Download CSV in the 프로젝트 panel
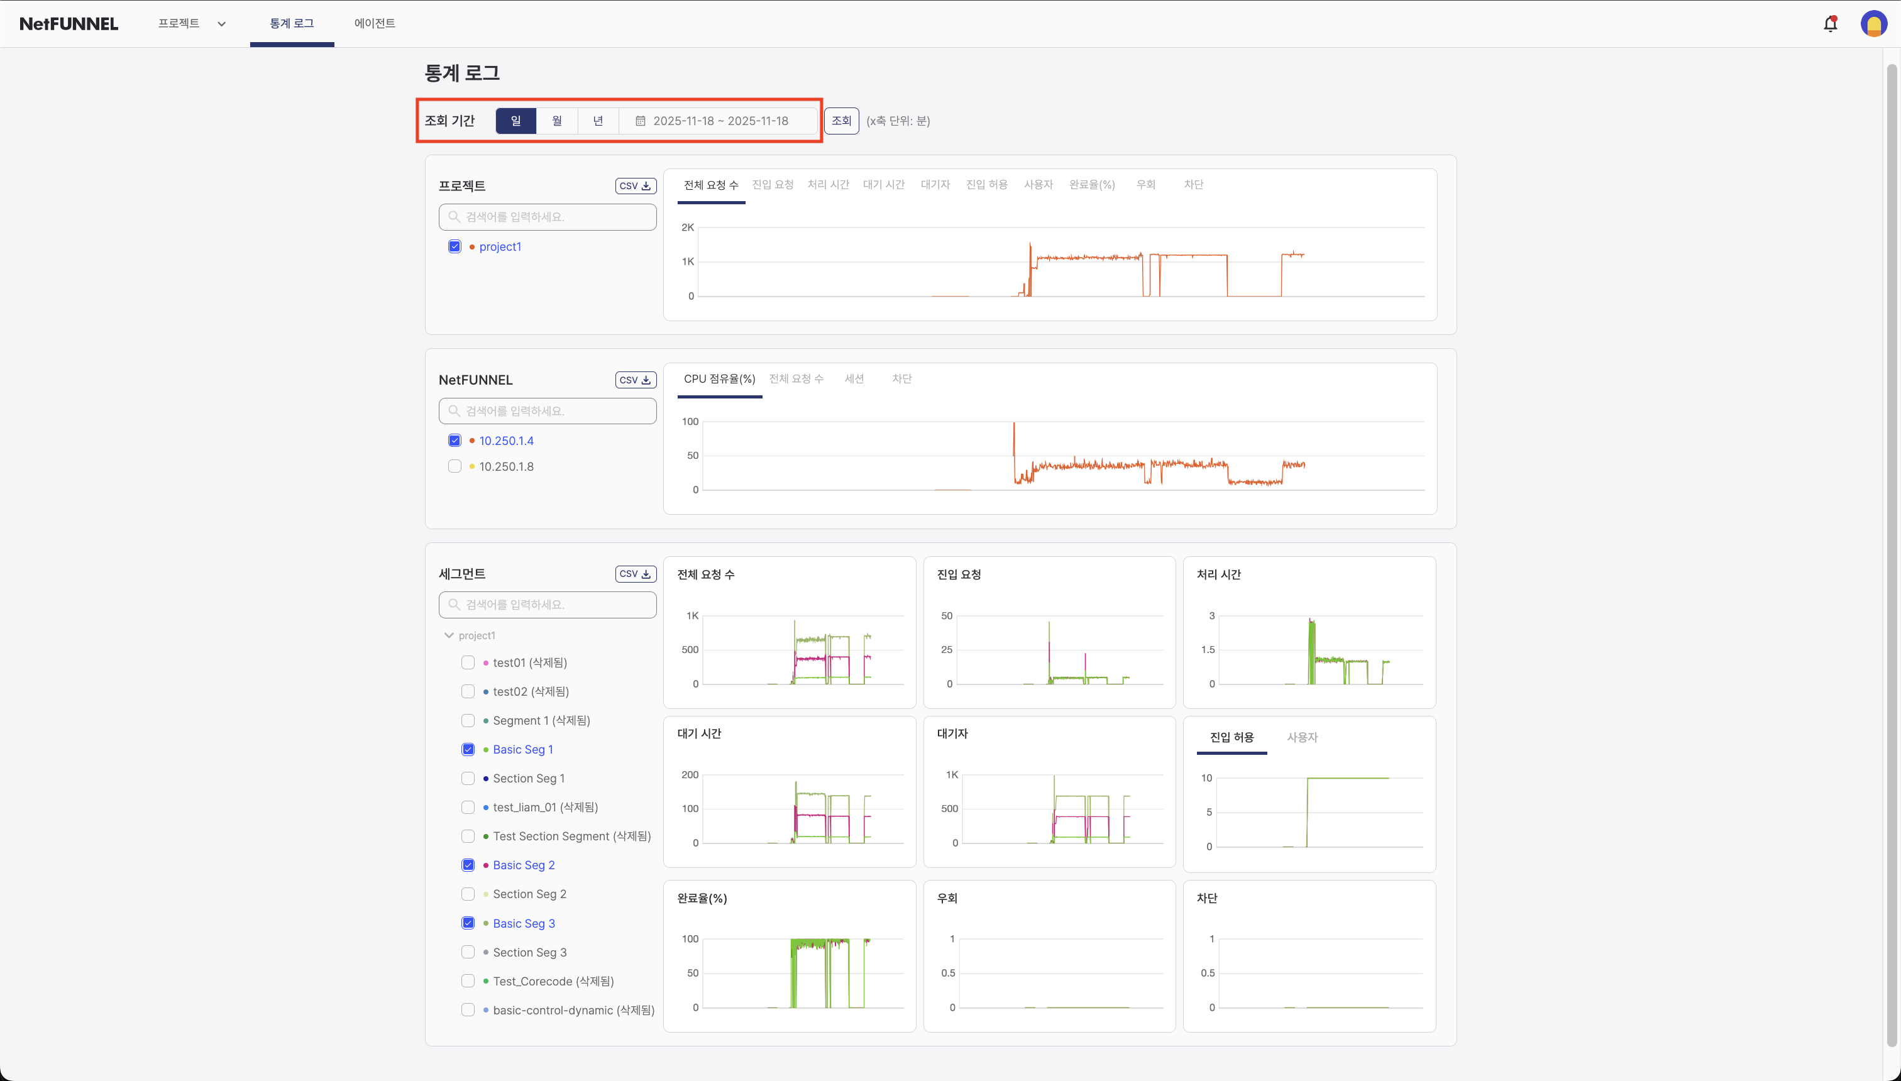Image resolution: width=1901 pixels, height=1081 pixels. pos(635,185)
